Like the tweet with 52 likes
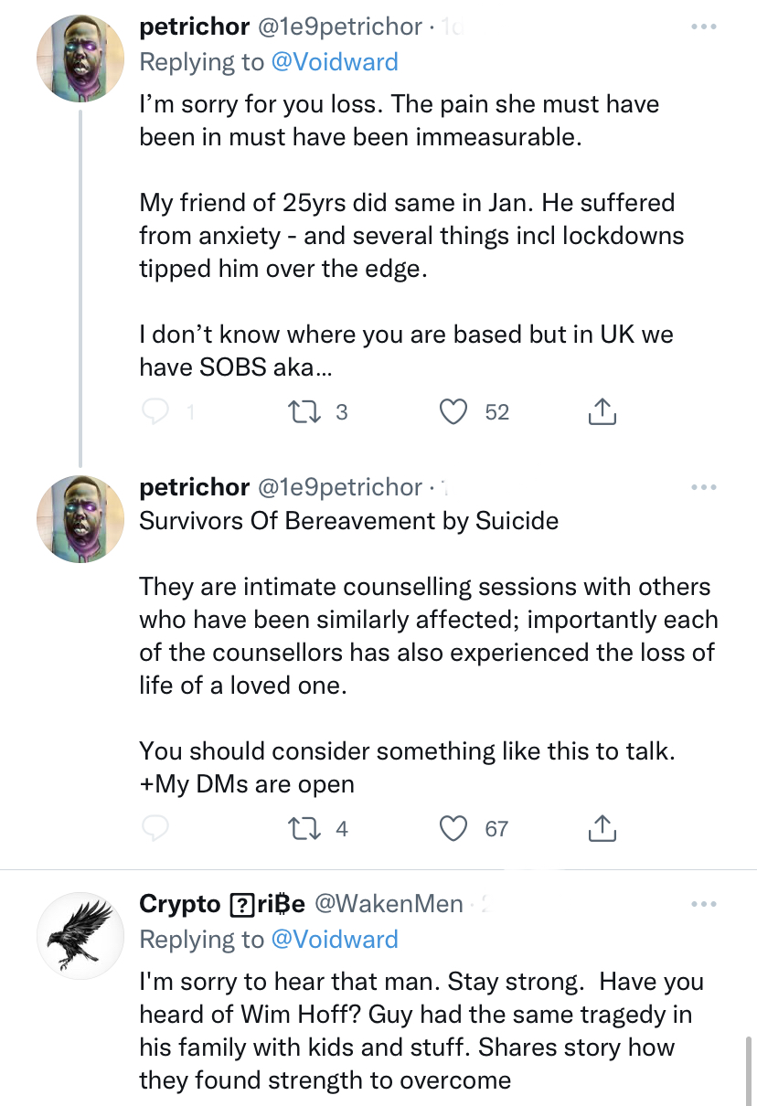 pyautogui.click(x=453, y=413)
